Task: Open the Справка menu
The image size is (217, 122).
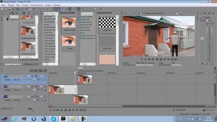Action: click(x=57, y=5)
